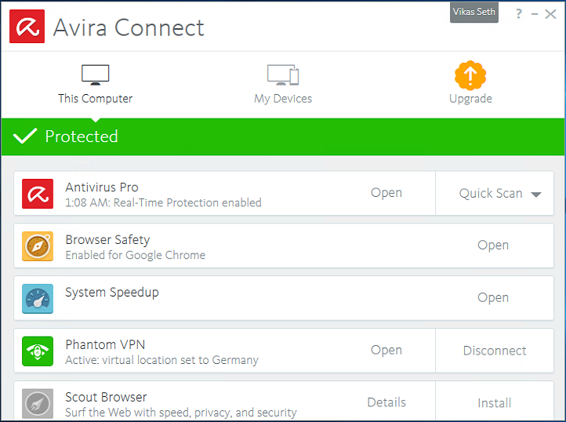View Scout Browser details
Viewport: 566px width, 422px height.
pos(386,402)
